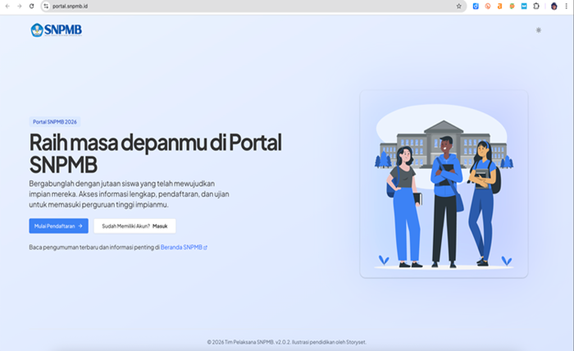
Task: Click the Portal SNPMB 2026 badge
Action: click(x=55, y=121)
